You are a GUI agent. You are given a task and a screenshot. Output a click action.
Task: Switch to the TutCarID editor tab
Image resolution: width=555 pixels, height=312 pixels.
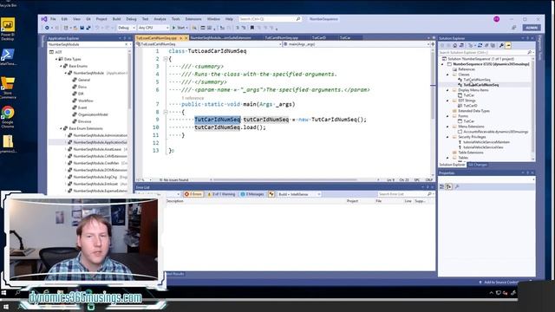coord(318,37)
